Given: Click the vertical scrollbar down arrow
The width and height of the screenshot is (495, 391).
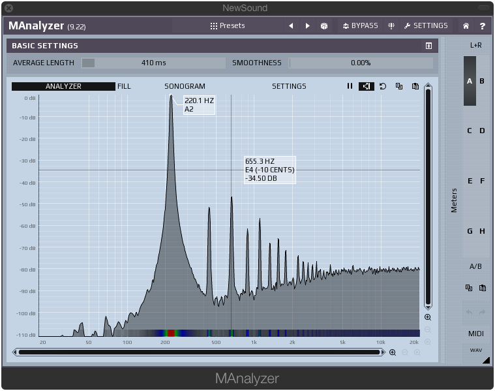Looking at the screenshot, I should coord(428,307).
